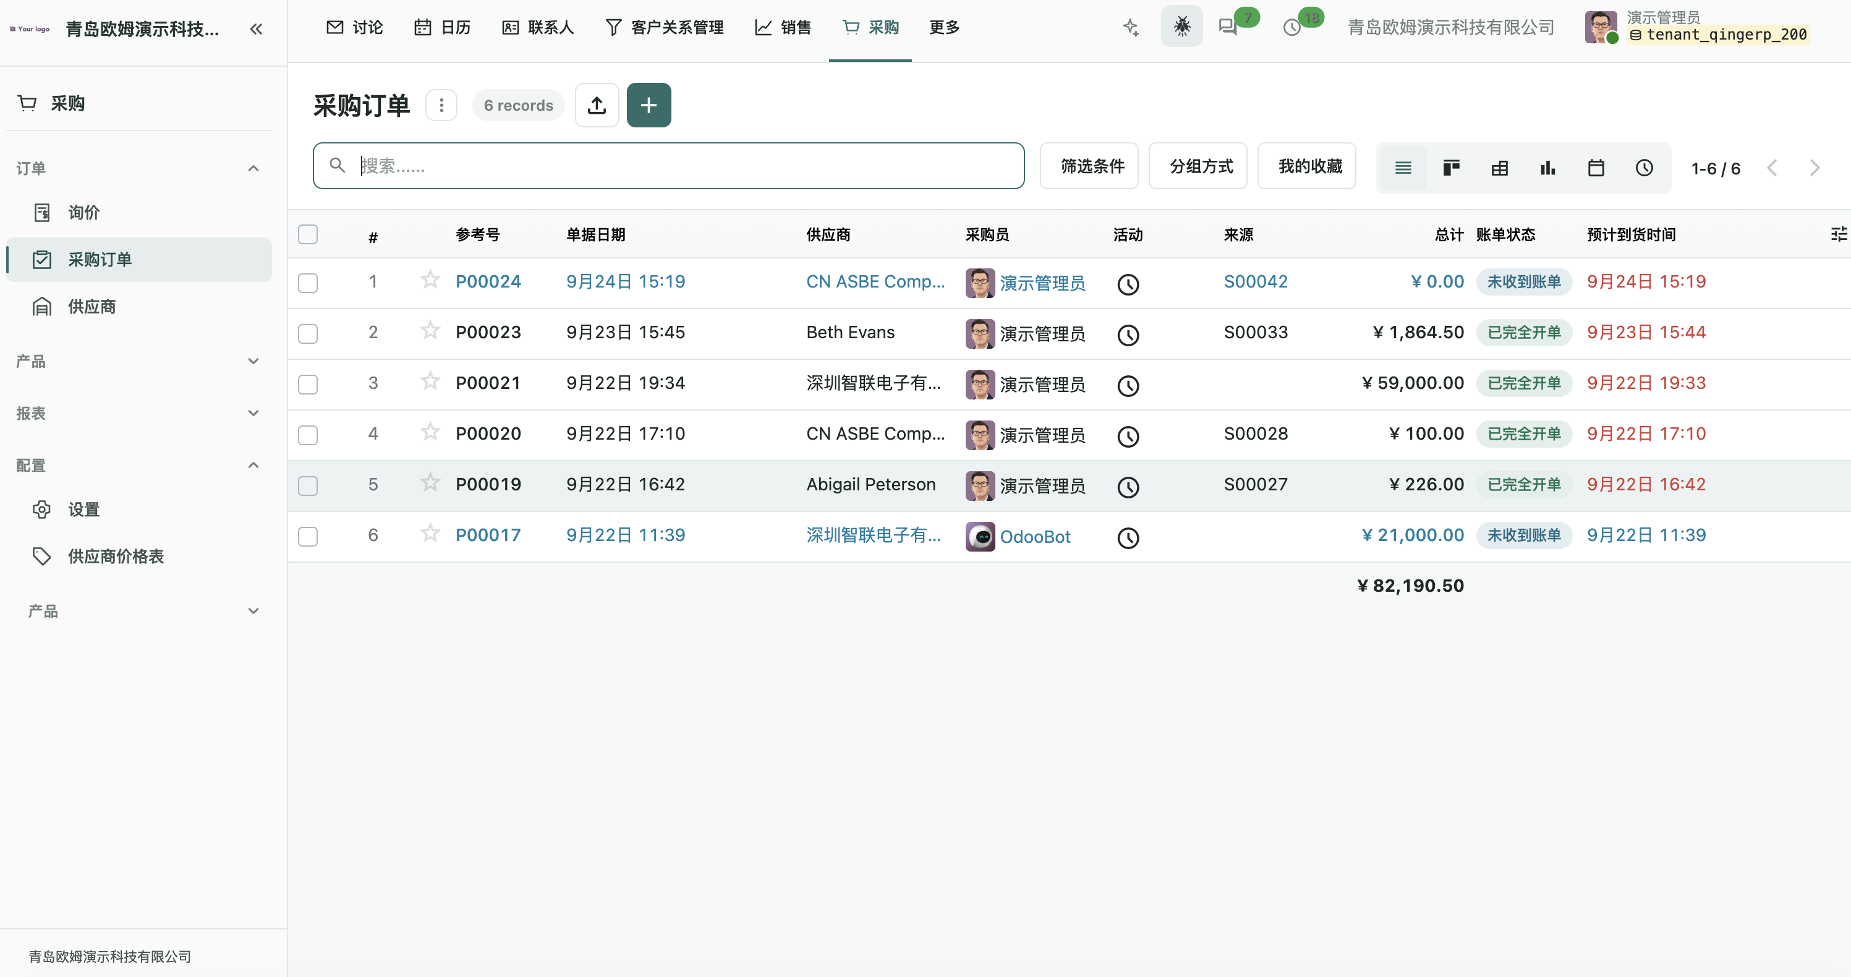This screenshot has width=1851, height=977.
Task: Toggle the select-all header checkbox
Action: 307,234
